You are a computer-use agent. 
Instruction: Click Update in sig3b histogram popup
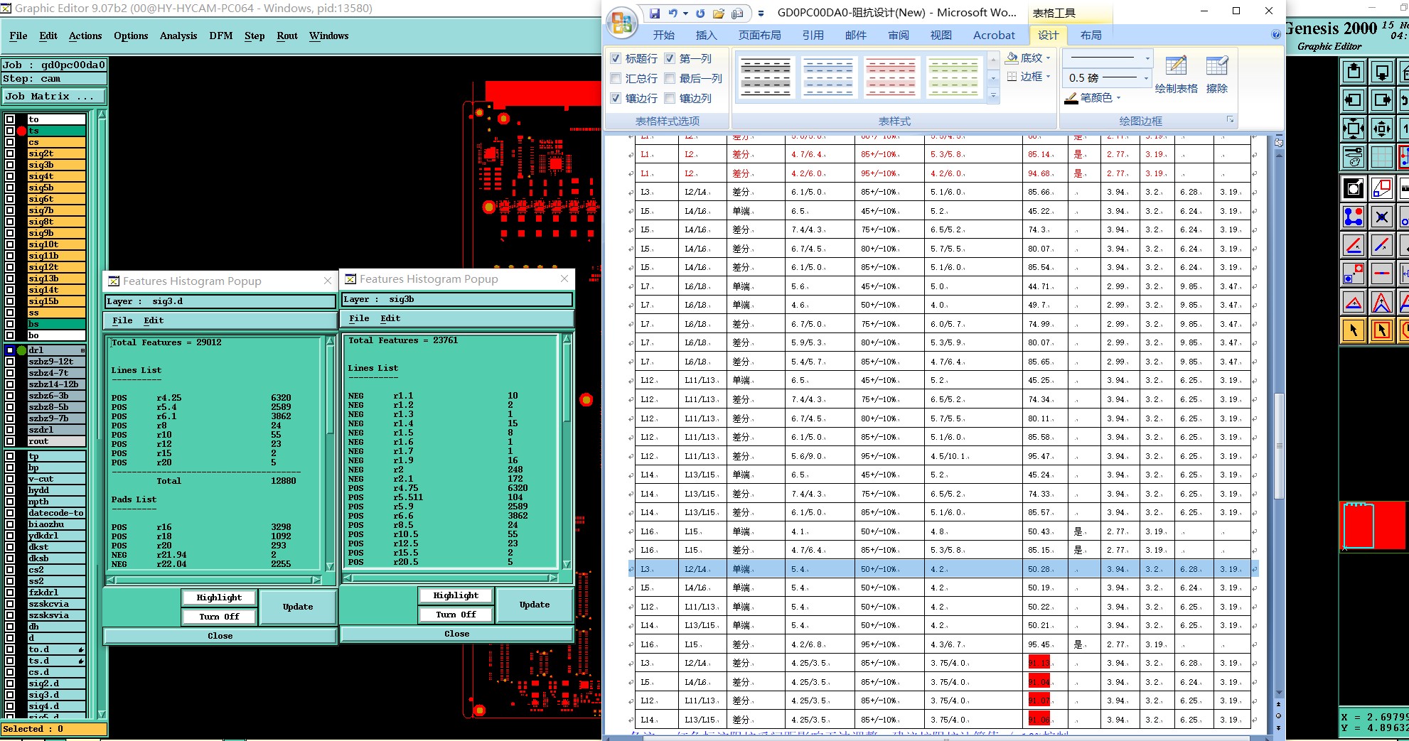[535, 605]
